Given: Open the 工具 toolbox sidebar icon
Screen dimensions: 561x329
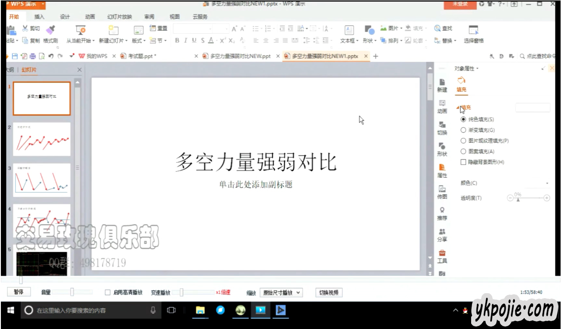Looking at the screenshot, I should click(x=442, y=253).
